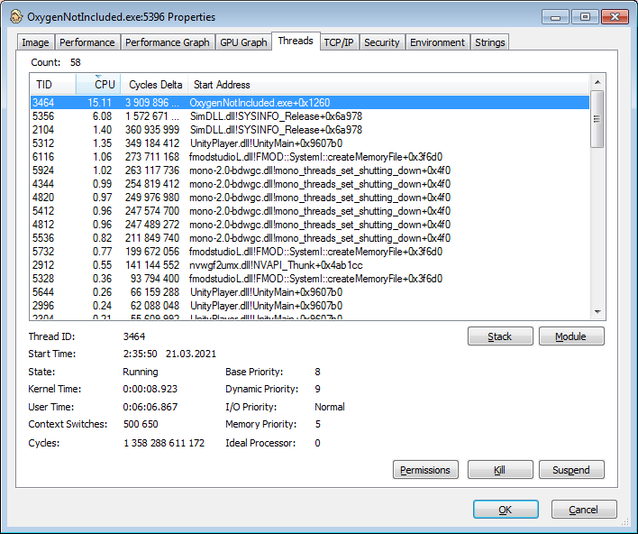Open the TCP/IP tab
The width and height of the screenshot is (638, 534).
point(339,42)
